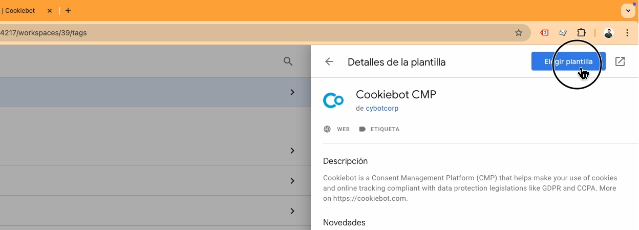Open Chrome's three-dot menu
The height and width of the screenshot is (230, 639).
[x=627, y=33]
